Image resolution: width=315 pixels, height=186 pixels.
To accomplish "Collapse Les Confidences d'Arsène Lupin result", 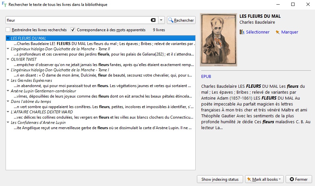I will [8, 122].
